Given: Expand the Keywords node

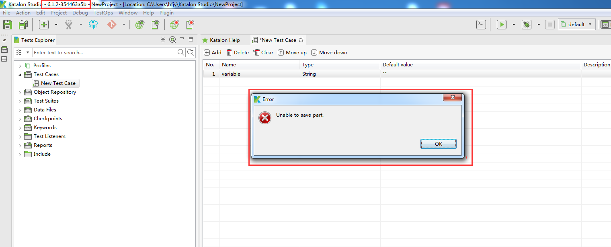Looking at the screenshot, I should (x=20, y=128).
